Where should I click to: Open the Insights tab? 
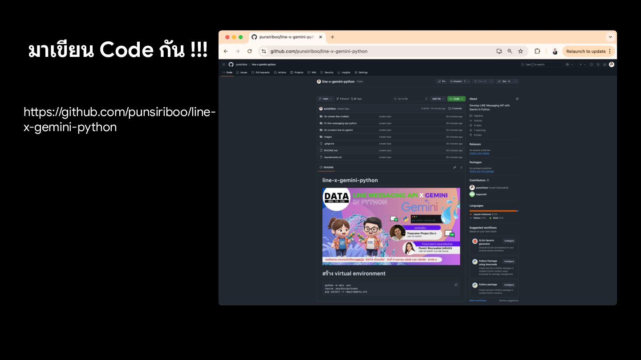click(344, 72)
